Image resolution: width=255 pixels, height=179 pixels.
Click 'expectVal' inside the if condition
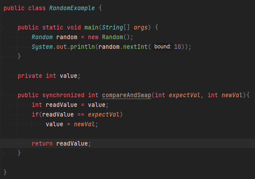point(104,115)
